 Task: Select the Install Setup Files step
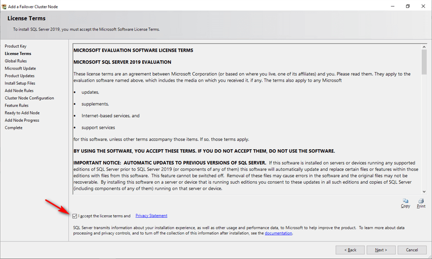20,83
